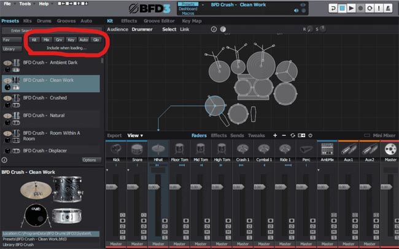399x249 pixels.
Task: Select the Hihat channel icon in mixer
Action: (x=158, y=149)
